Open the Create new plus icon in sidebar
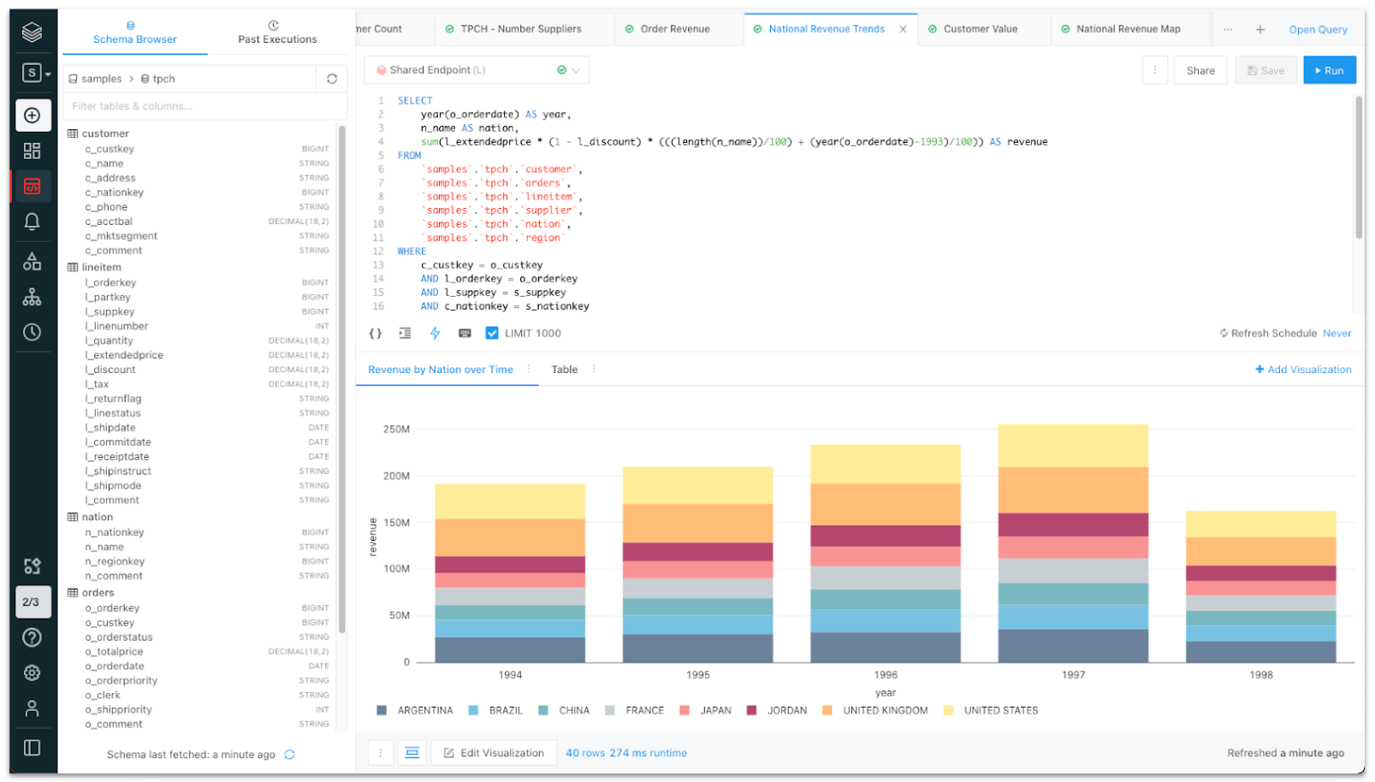The width and height of the screenshot is (1375, 782). coord(33,115)
